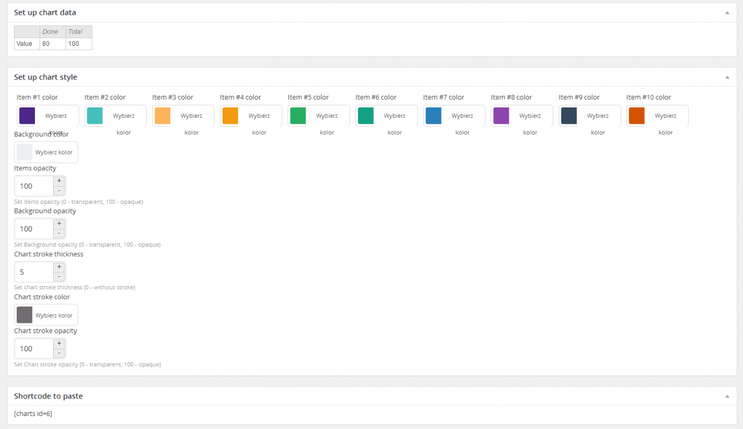The width and height of the screenshot is (743, 429).
Task: Click Wybierz button for Item #10 color
Action: [666, 116]
